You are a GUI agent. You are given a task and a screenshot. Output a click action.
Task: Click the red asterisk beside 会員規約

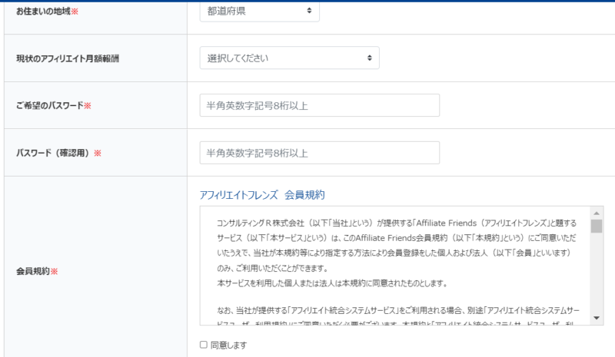pos(55,271)
